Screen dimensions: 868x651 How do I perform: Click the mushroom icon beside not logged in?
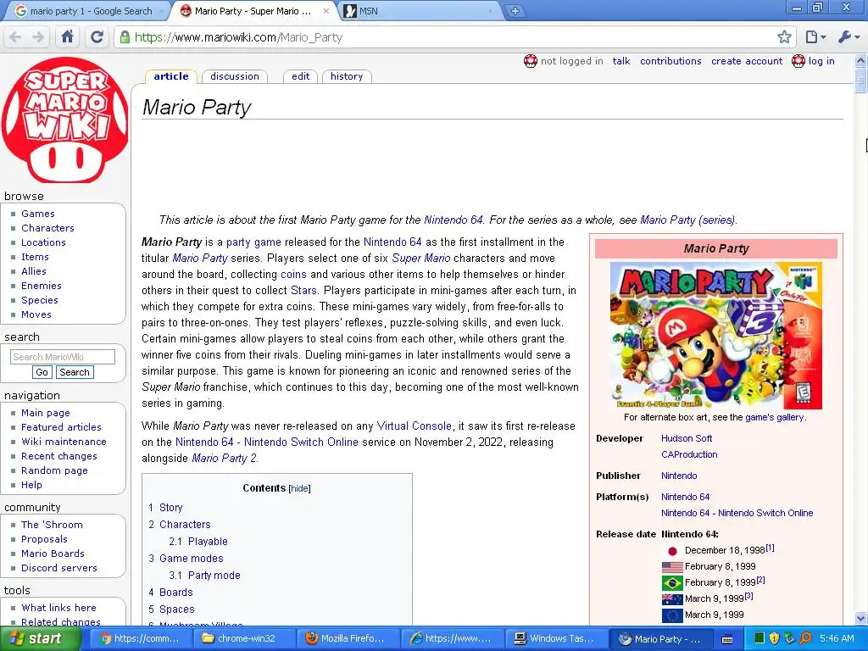click(531, 61)
